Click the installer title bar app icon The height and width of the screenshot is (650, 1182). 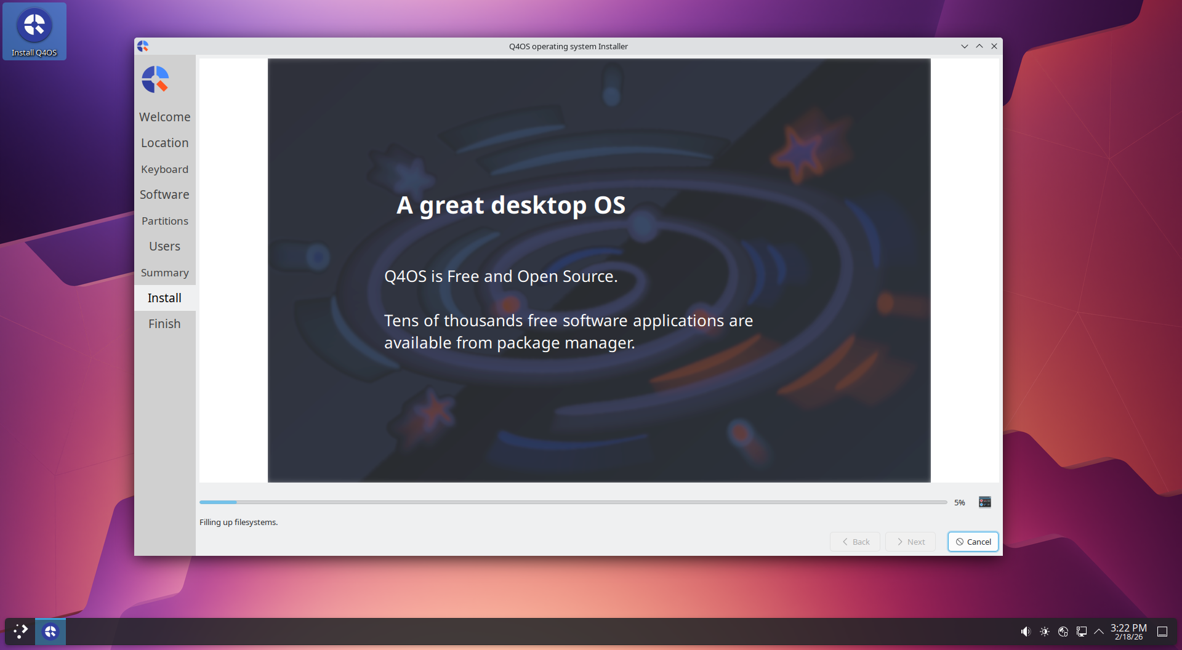143,46
